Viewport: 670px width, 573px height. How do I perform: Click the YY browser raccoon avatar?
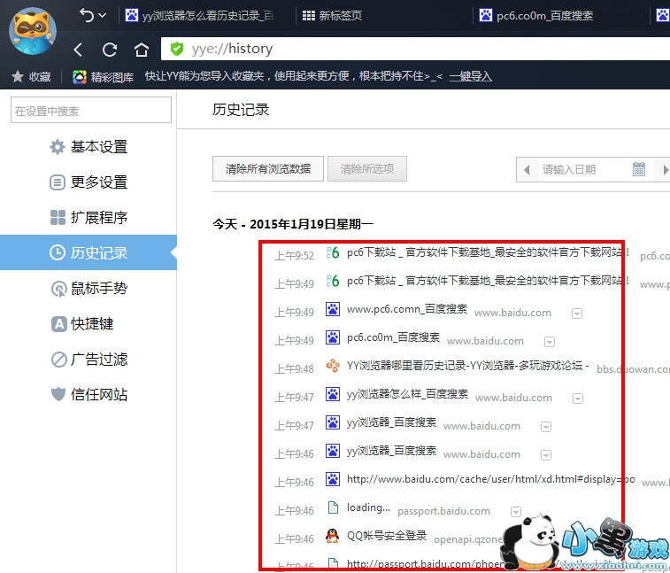point(33,31)
